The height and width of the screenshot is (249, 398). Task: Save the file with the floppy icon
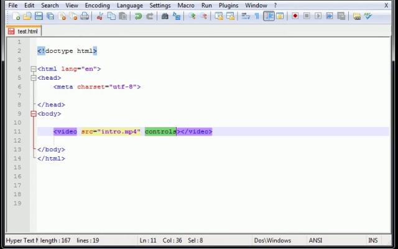39,16
